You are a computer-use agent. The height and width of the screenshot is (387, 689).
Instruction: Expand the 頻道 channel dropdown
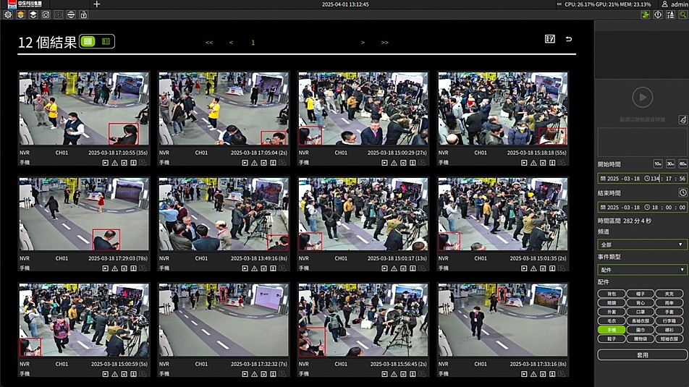coord(642,244)
